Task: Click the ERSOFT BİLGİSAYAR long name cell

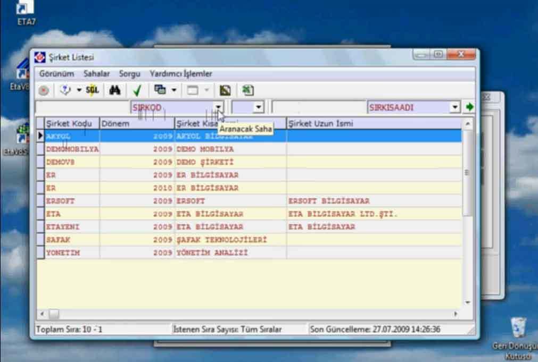Action: (374, 201)
